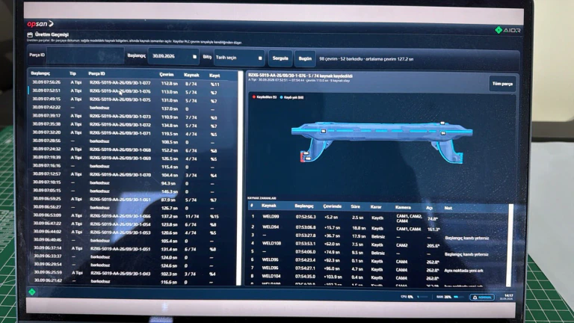
Task: Select WELD99 row in weld table
Action: [377, 218]
